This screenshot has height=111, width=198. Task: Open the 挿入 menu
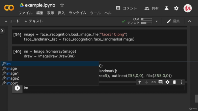[61, 13]
